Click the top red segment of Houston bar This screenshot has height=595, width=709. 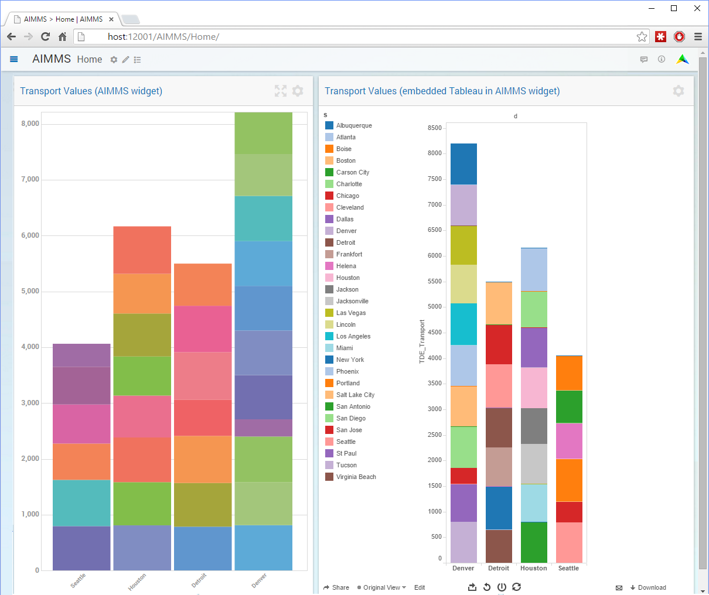pos(142,250)
